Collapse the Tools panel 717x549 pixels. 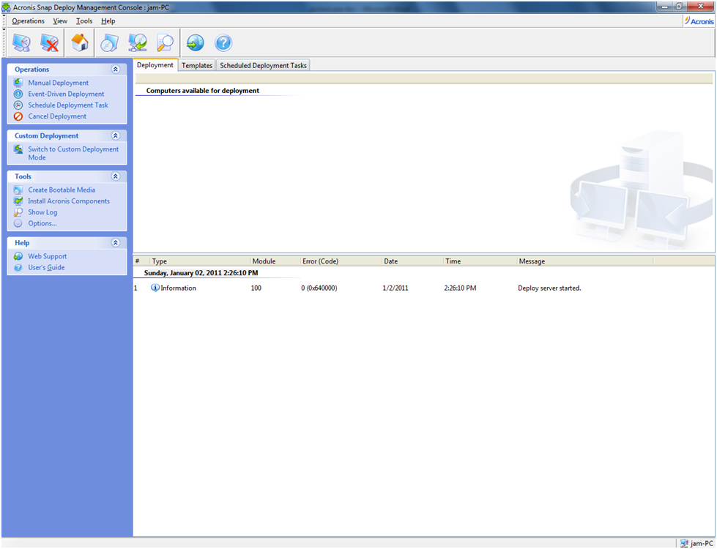click(x=116, y=176)
